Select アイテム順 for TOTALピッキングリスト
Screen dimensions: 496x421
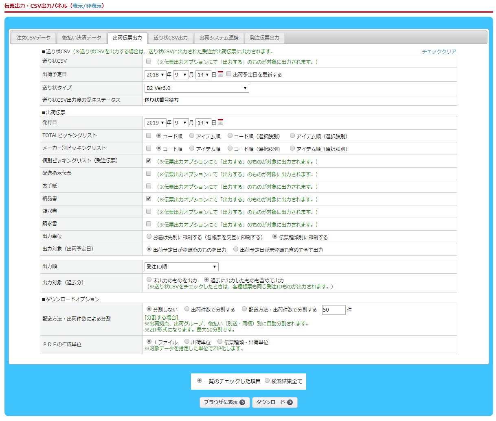[192, 136]
